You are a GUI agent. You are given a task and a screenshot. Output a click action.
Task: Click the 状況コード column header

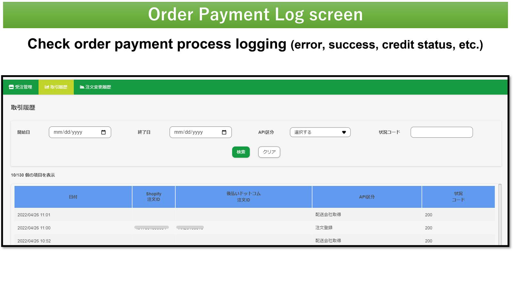pos(458,197)
